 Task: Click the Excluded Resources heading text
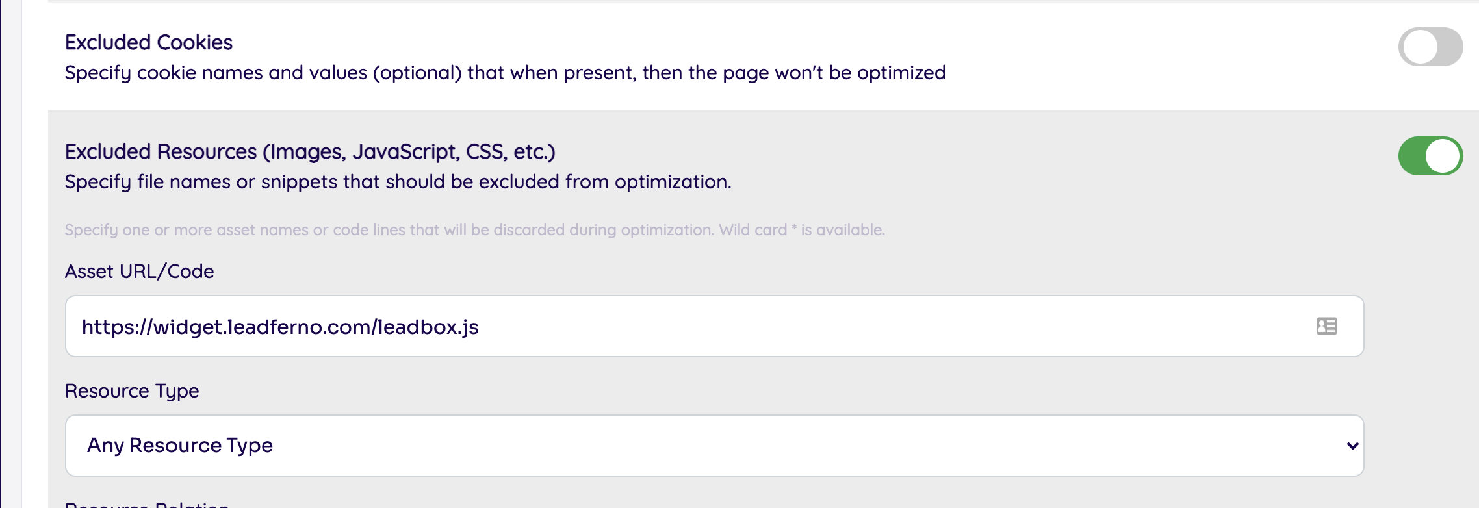click(310, 152)
